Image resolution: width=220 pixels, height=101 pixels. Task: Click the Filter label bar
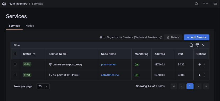point(17,45)
